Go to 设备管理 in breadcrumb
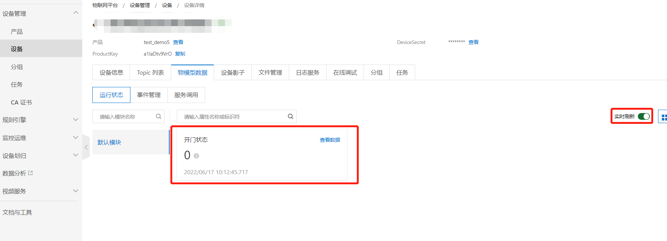The height and width of the screenshot is (241, 667). [x=140, y=5]
